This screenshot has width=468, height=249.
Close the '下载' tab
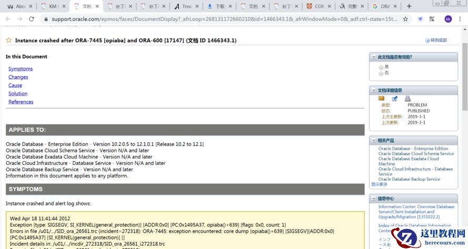(230, 6)
